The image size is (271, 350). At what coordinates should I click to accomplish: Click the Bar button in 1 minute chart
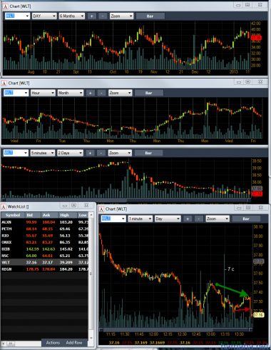[x=246, y=219]
